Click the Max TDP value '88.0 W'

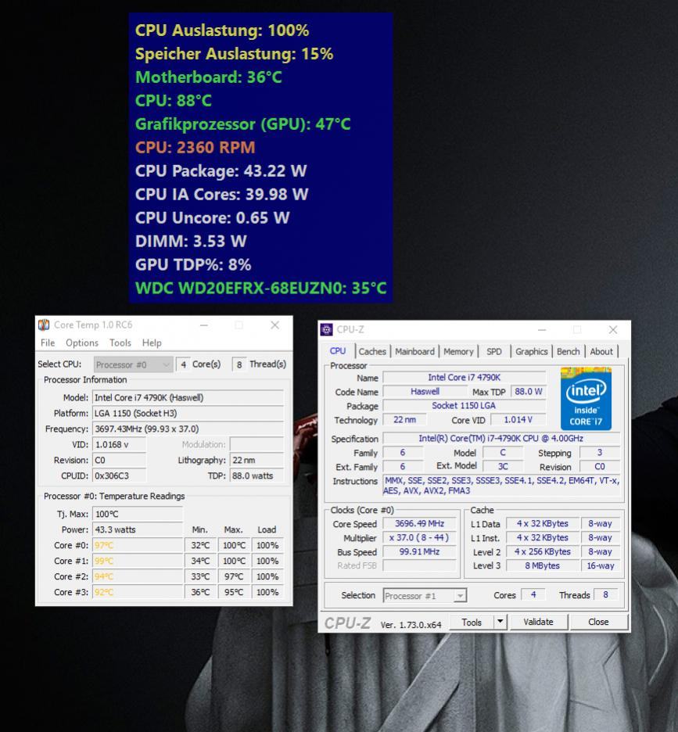click(529, 391)
